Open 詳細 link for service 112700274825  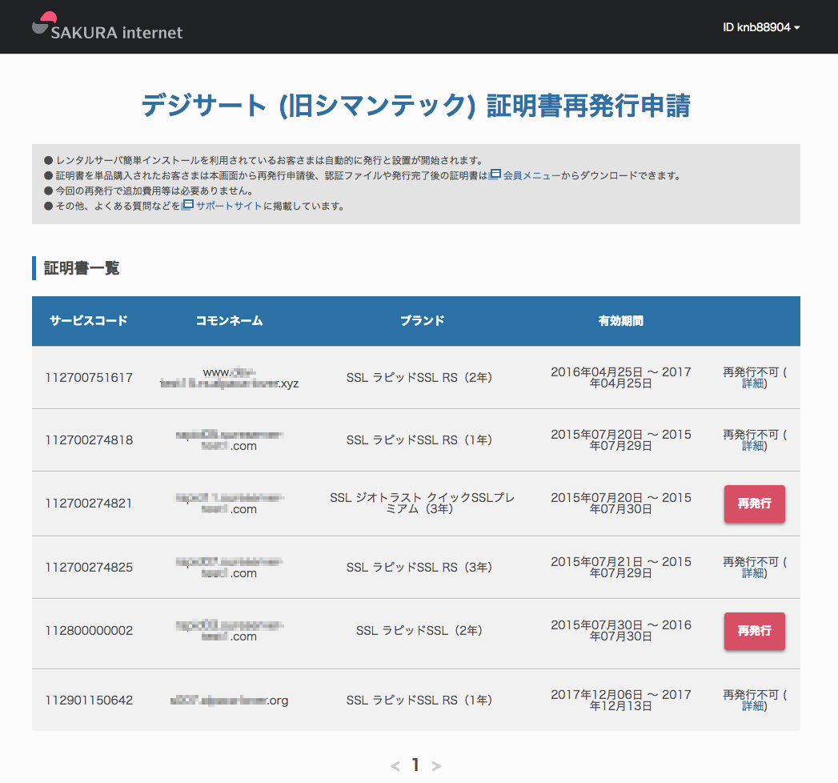pyautogui.click(x=753, y=573)
